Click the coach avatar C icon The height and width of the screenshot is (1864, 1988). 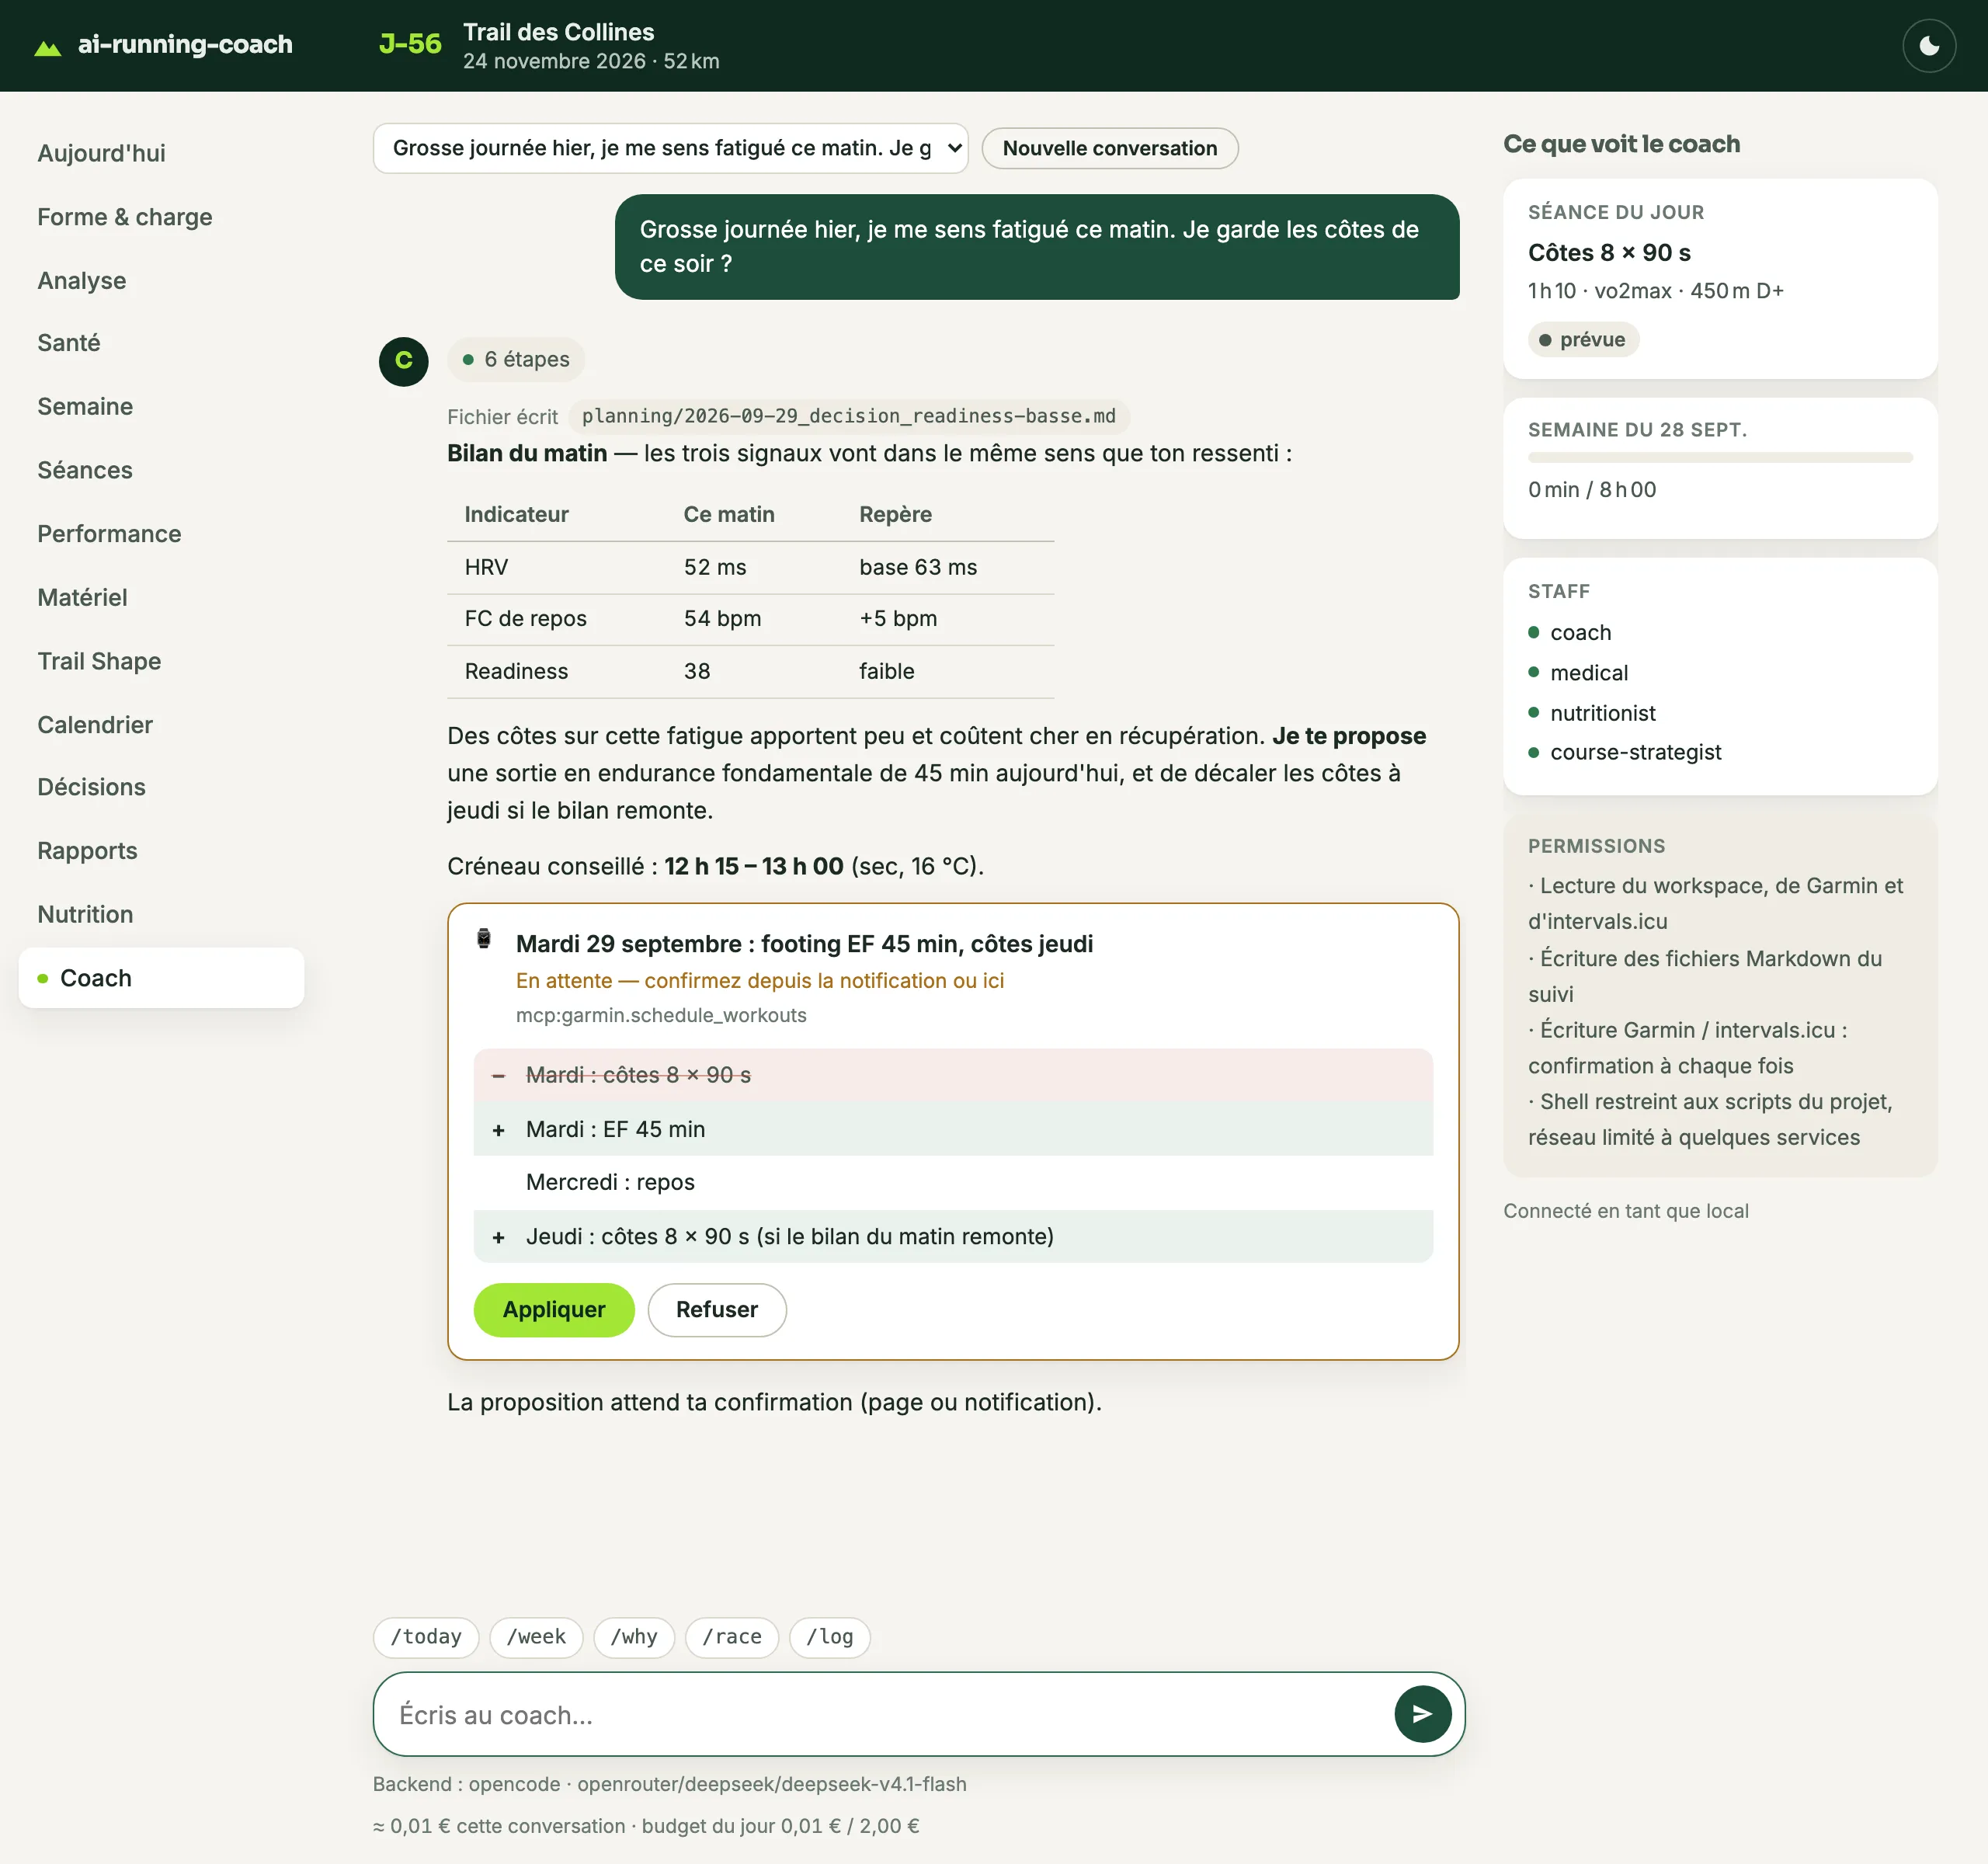coord(404,361)
